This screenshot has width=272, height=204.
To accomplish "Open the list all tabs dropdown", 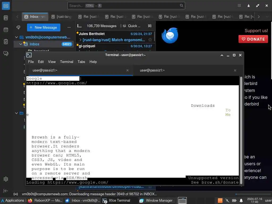I will tap(267, 17).
